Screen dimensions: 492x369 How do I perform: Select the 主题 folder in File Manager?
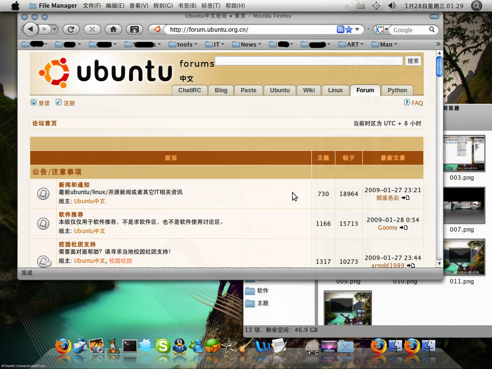pyautogui.click(x=257, y=303)
